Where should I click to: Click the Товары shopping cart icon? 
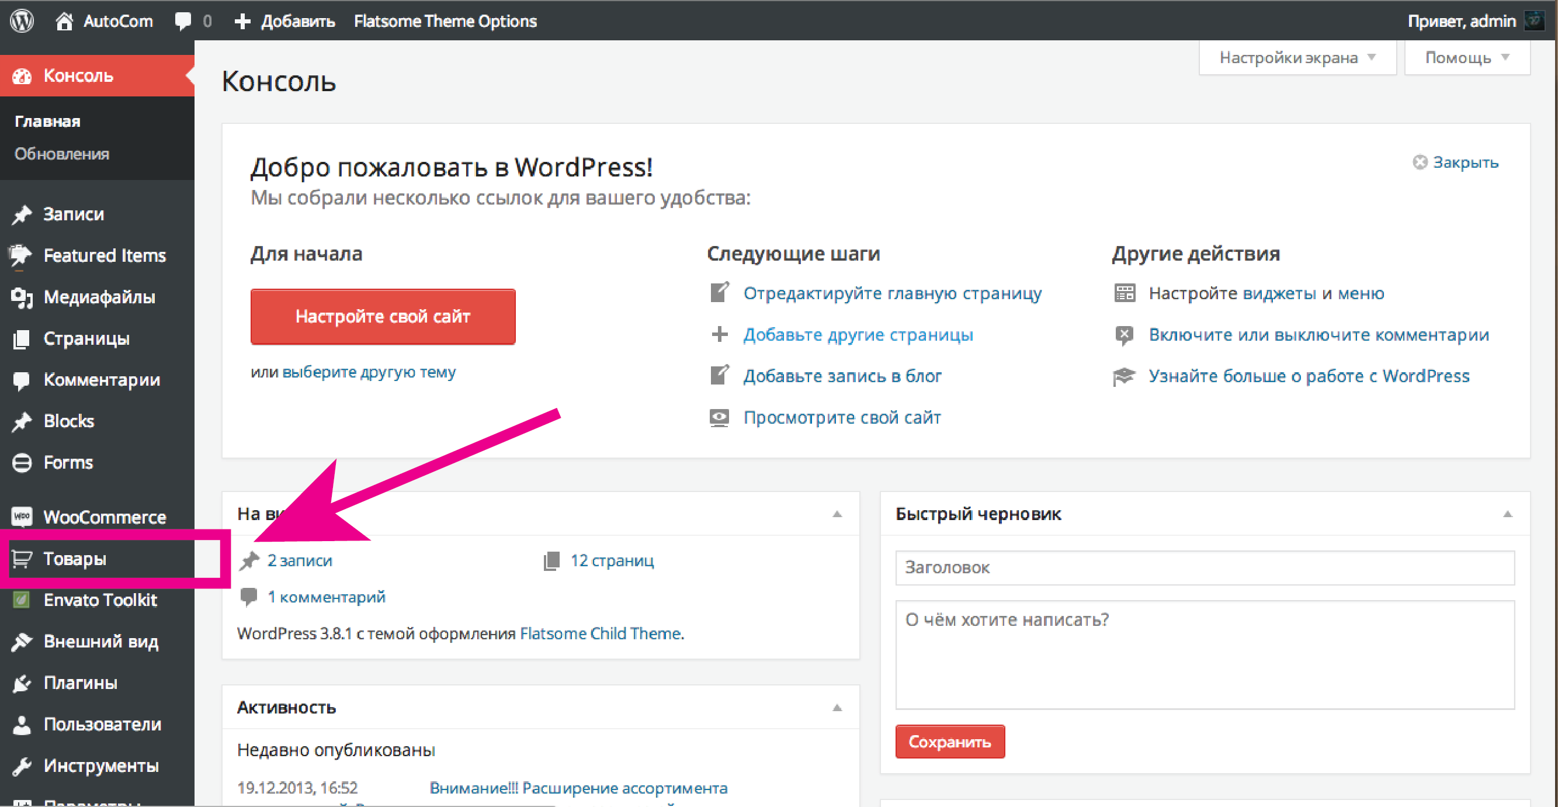[22, 559]
